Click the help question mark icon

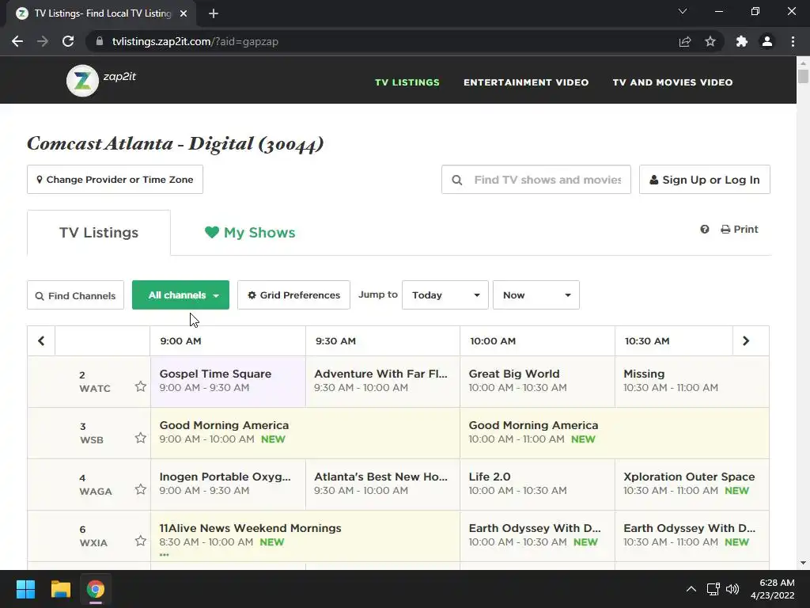pos(705,229)
